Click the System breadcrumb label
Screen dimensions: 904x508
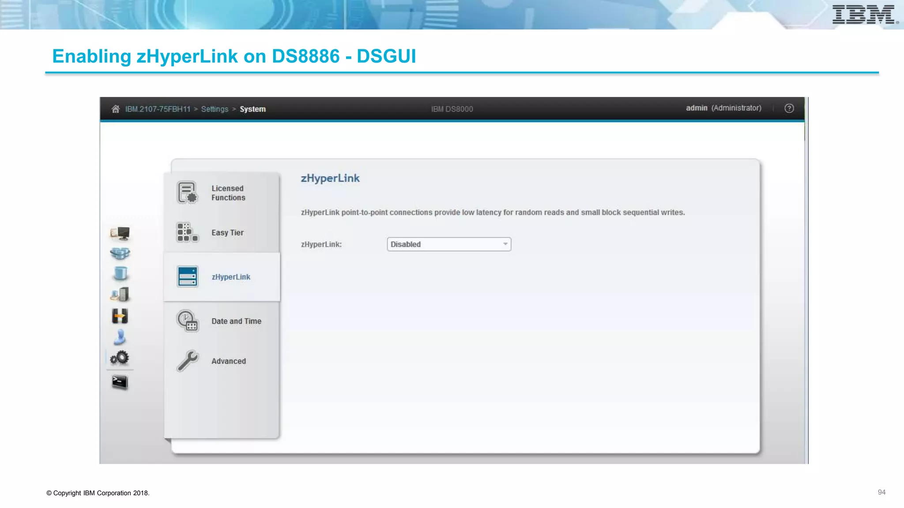(x=252, y=109)
